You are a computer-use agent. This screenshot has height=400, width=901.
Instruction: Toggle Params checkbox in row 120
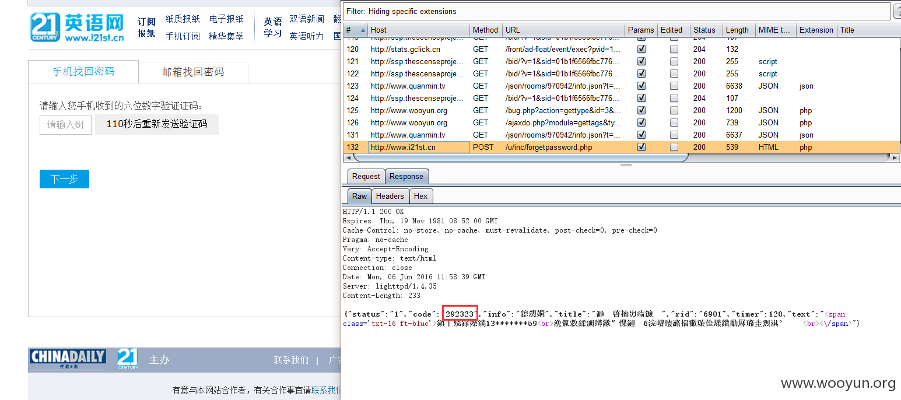tap(641, 49)
